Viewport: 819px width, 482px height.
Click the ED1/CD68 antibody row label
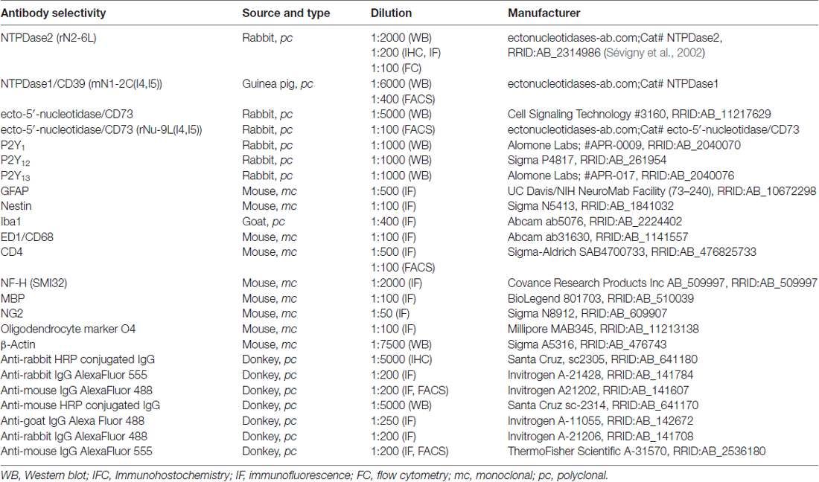click(27, 237)
